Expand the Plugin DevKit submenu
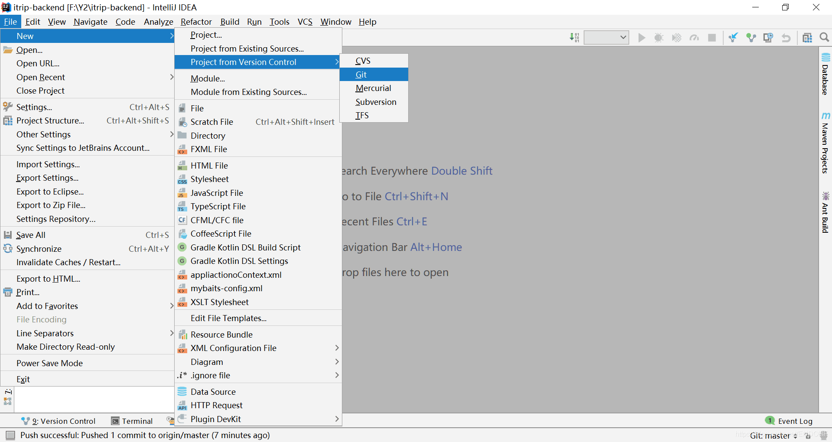This screenshot has height=442, width=832. coord(258,419)
